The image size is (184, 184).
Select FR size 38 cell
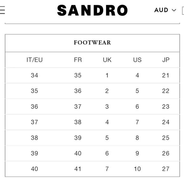pos(78,122)
